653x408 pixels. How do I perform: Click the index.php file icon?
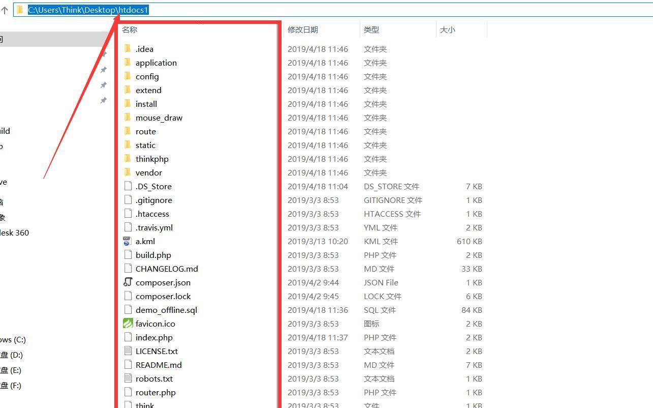coord(128,337)
